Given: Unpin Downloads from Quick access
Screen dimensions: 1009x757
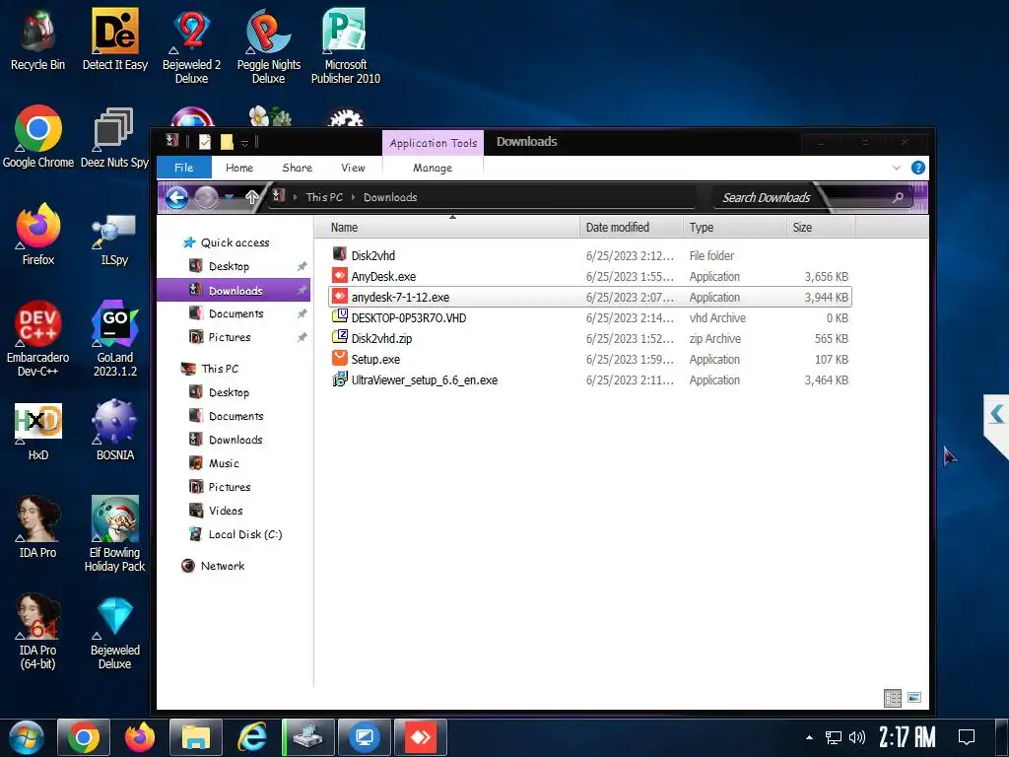Looking at the screenshot, I should (302, 291).
